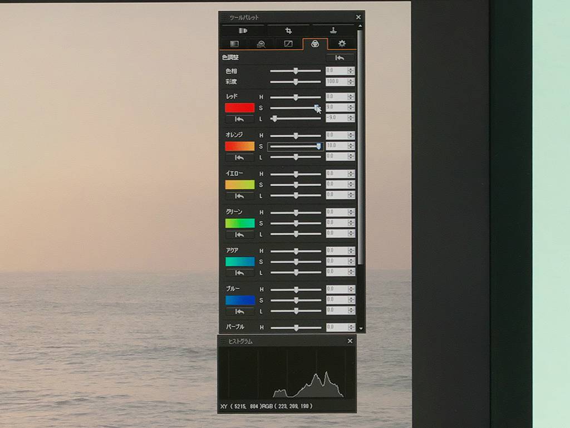Click the オレンジ L value stepper arrows
This screenshot has width=570, height=428.
pos(351,156)
